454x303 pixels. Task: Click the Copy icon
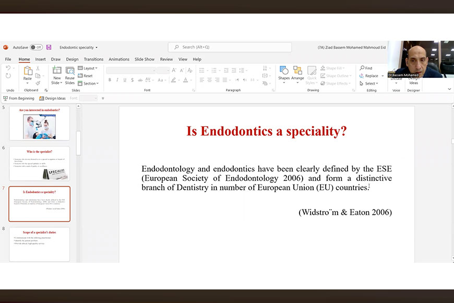(38, 76)
